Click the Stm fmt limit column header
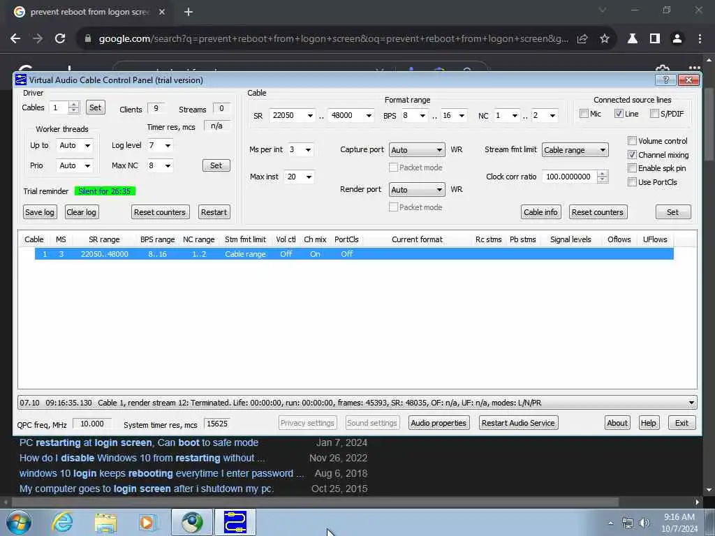Screen dimensions: 715x536 245,239
